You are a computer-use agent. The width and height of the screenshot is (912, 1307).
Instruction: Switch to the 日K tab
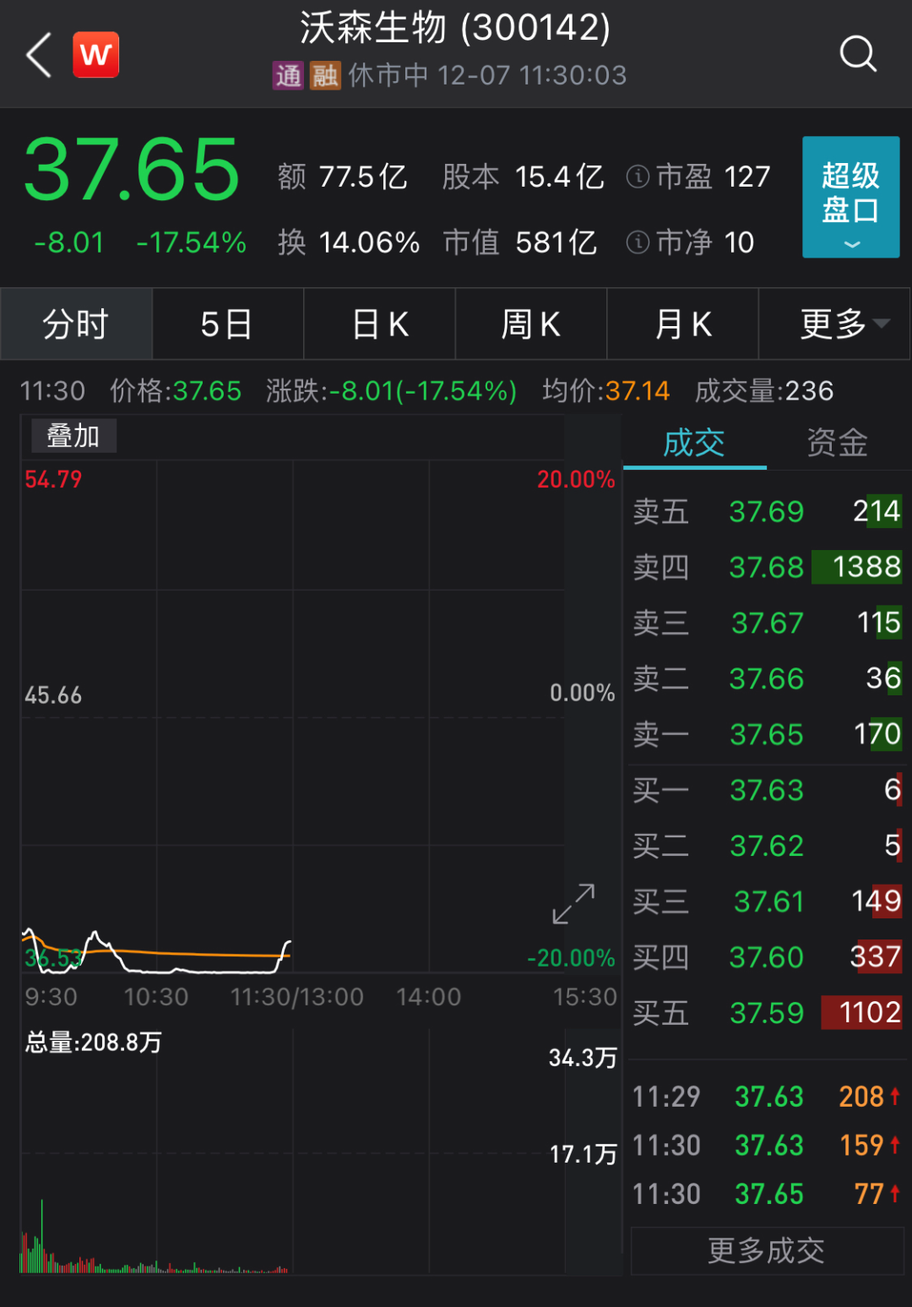379,324
